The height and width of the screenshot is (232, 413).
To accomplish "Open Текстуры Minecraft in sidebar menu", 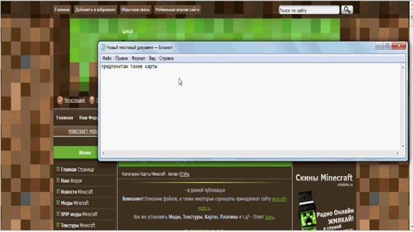I will pos(78,225).
